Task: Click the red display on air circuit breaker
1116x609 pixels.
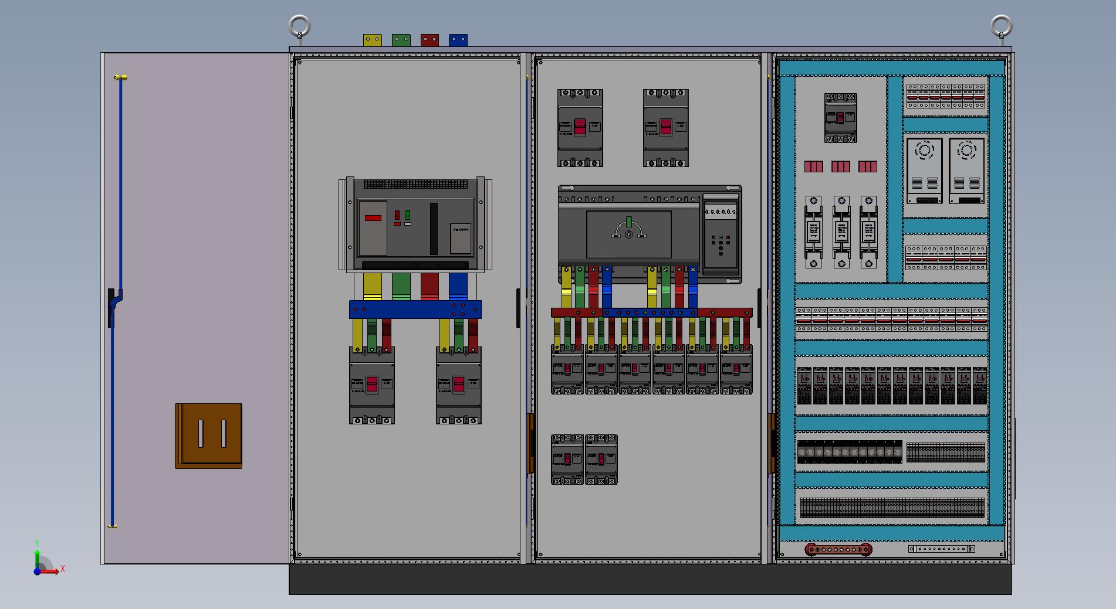Action: tap(373, 217)
